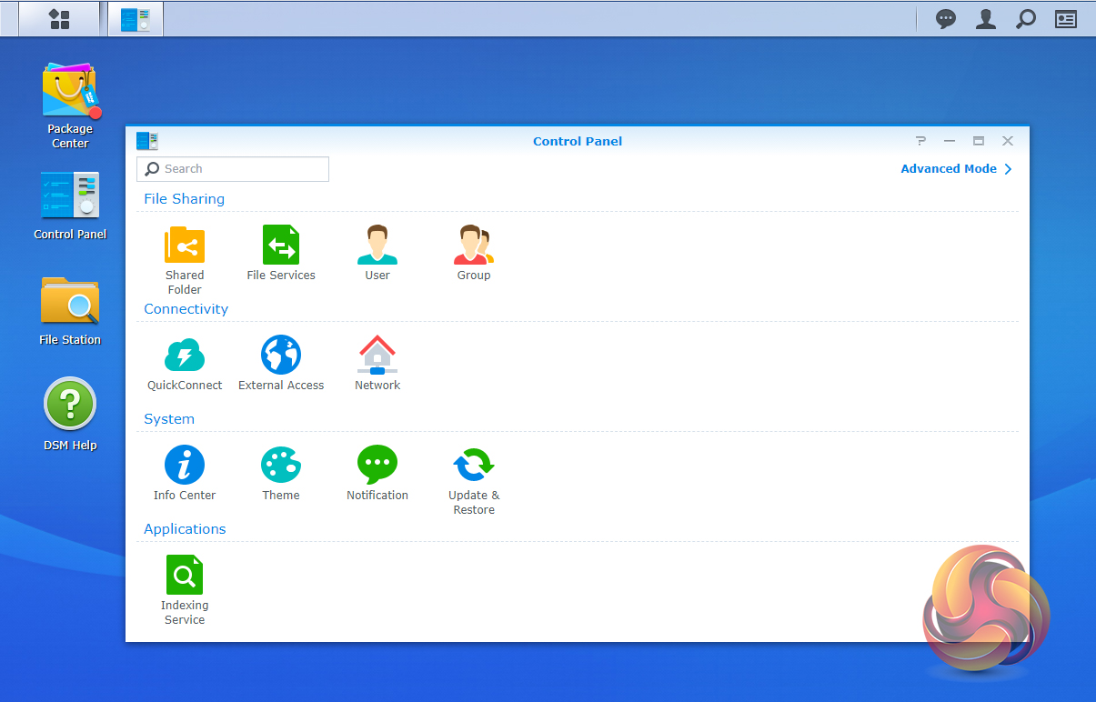Open the Network settings icon

pos(377,363)
